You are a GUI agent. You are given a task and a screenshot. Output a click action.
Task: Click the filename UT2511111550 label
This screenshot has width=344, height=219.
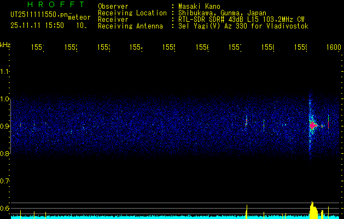pyautogui.click(x=36, y=14)
